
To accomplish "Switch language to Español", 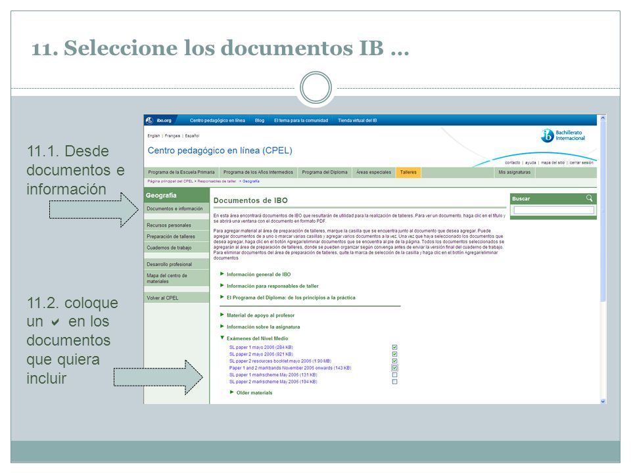I will tap(192, 136).
